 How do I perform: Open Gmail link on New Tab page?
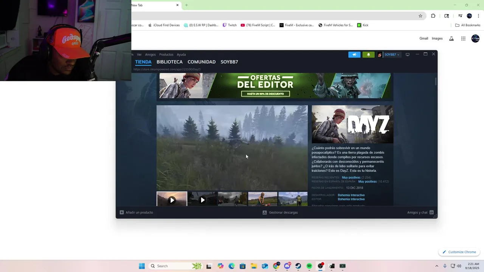pyautogui.click(x=423, y=39)
